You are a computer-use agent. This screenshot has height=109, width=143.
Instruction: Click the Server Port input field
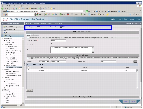[108, 62]
